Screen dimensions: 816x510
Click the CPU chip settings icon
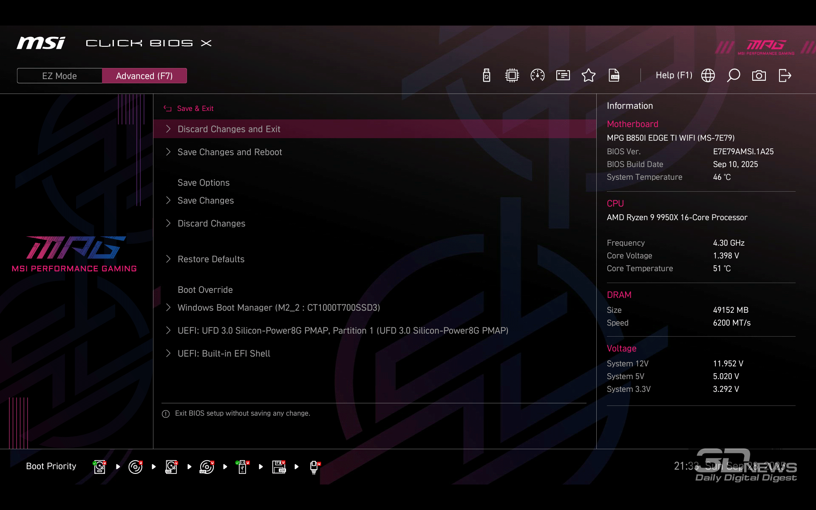[512, 76]
